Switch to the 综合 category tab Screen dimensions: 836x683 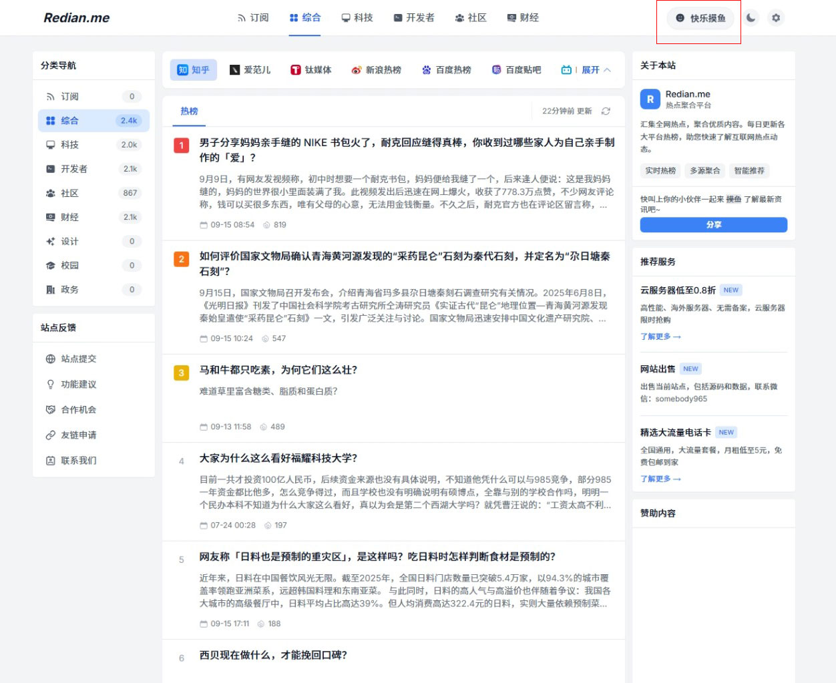304,18
